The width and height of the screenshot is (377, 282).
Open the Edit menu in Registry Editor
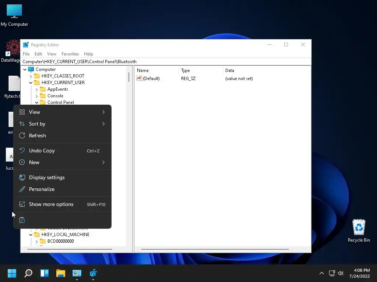[38, 54]
